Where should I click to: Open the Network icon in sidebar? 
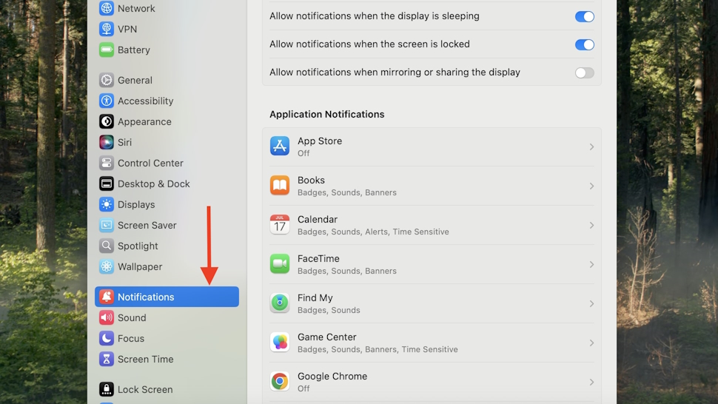pyautogui.click(x=107, y=8)
